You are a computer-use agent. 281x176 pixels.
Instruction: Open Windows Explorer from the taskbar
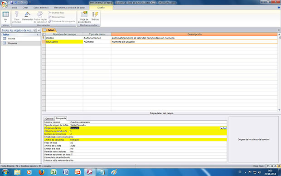[x=17, y=172]
